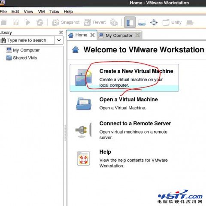Close the Library panel
The height and width of the screenshot is (206, 206).
[61, 33]
